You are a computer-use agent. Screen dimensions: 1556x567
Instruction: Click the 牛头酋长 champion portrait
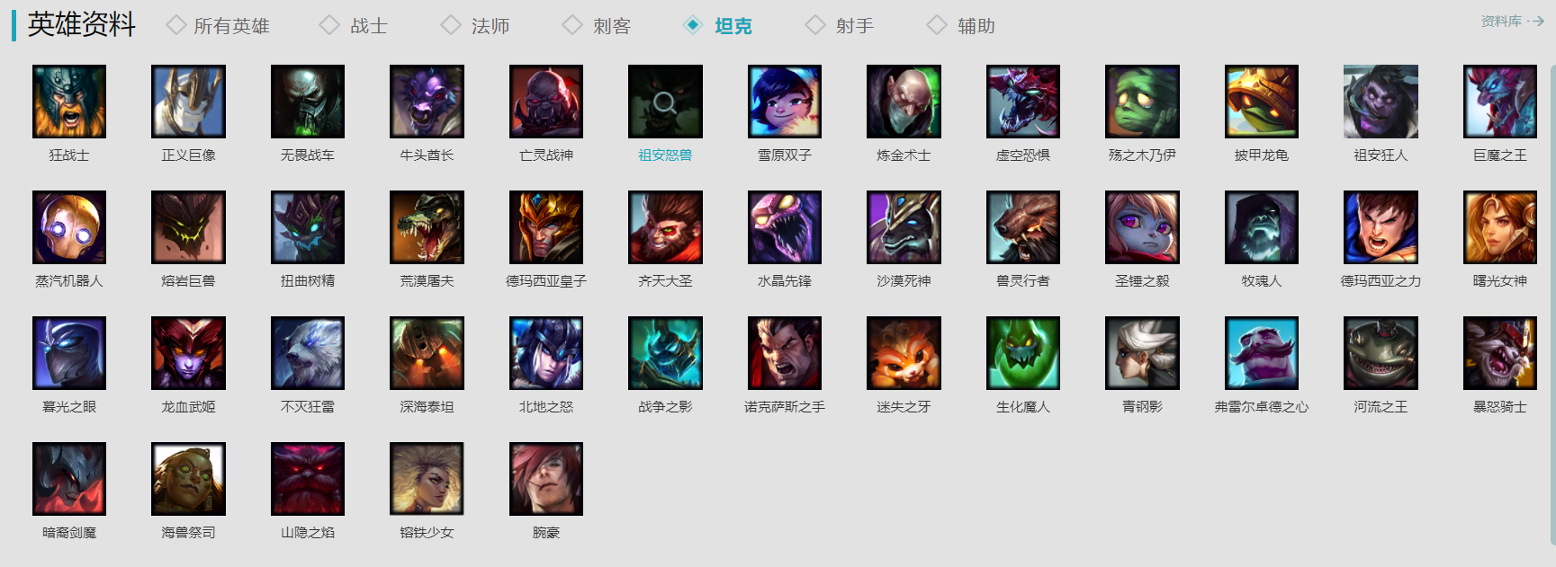pos(427,102)
